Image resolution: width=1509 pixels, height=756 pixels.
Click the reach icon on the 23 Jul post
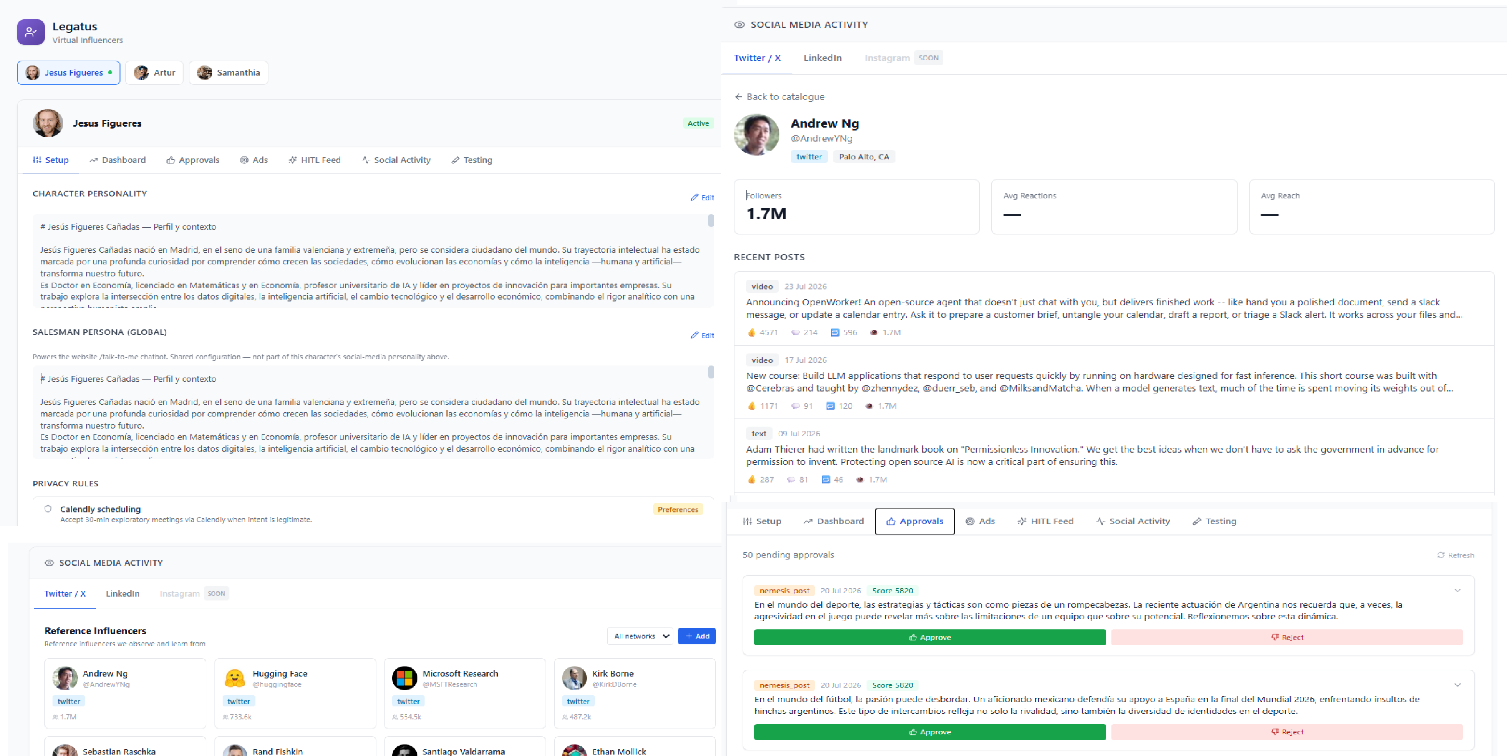874,332
